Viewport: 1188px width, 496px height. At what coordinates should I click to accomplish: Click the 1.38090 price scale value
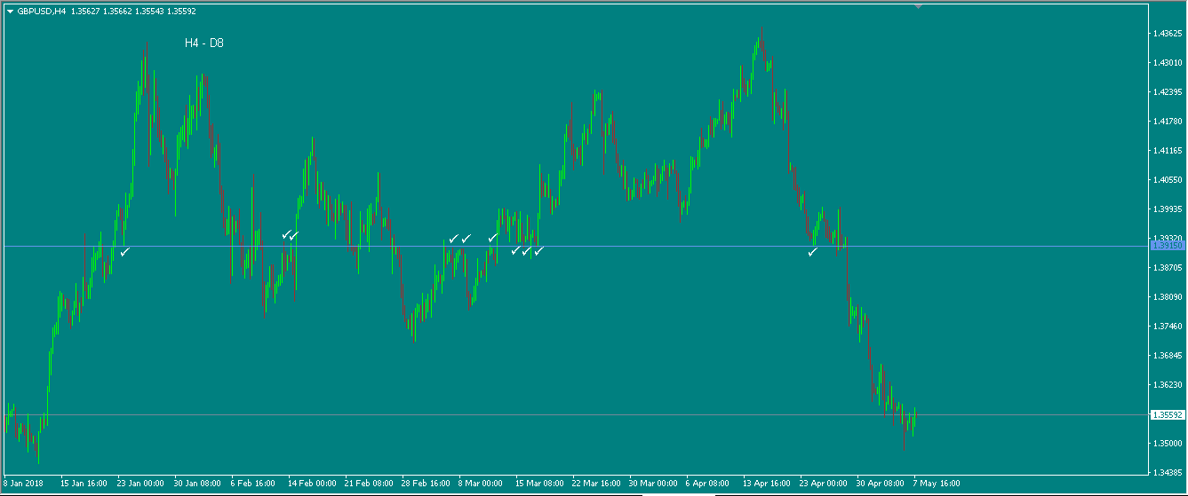pos(1167,297)
